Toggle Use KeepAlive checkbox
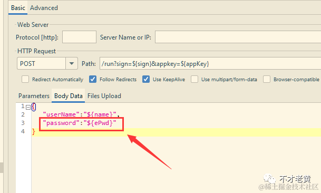This screenshot has height=193, width=321. click(146, 79)
